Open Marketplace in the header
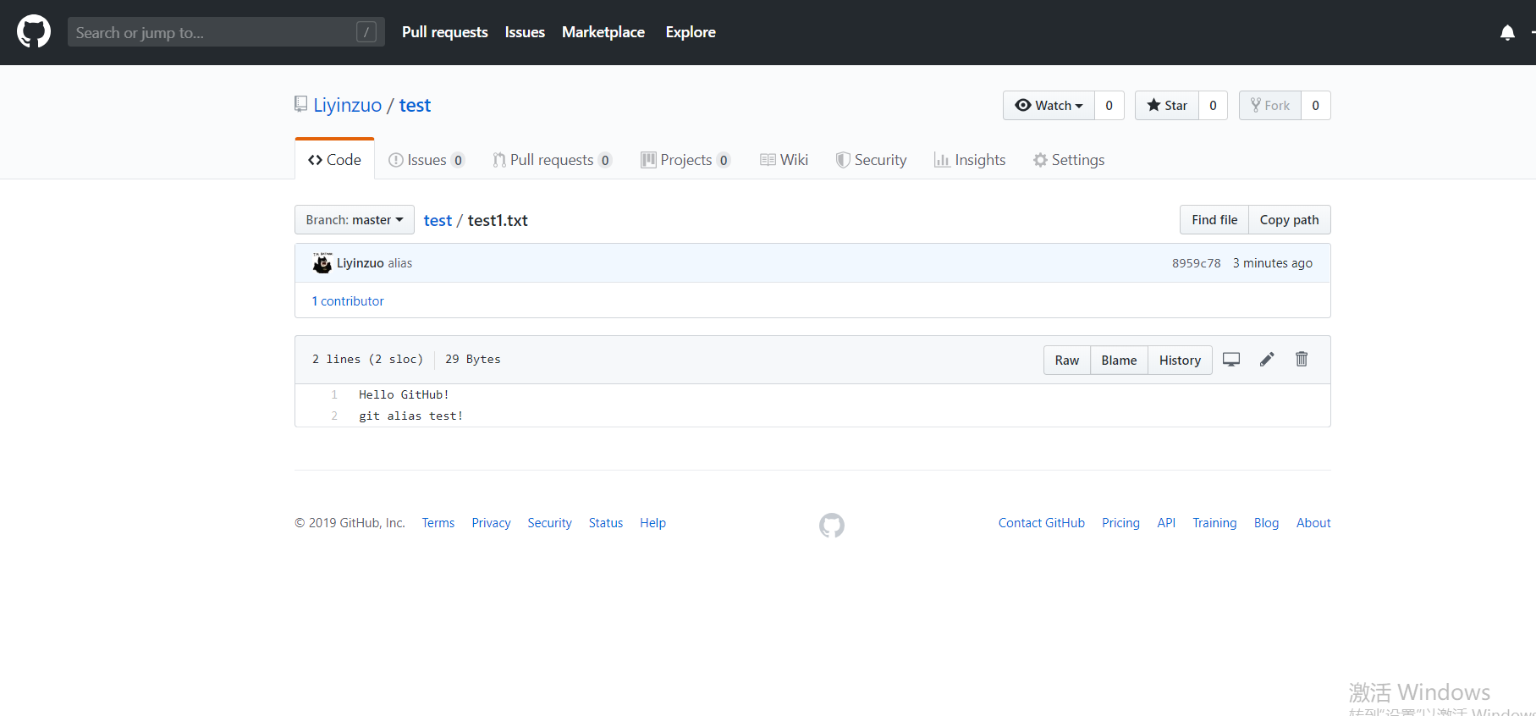 point(603,32)
